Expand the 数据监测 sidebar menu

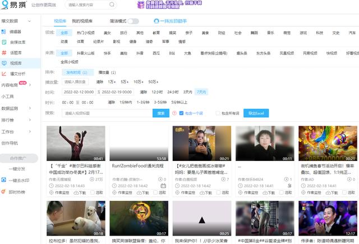(x=38, y=108)
